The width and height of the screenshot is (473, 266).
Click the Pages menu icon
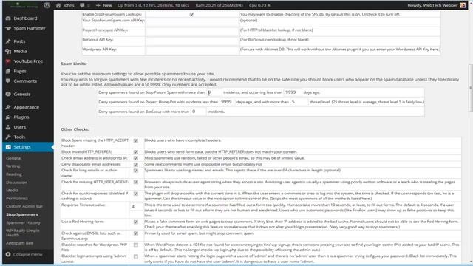(8, 71)
